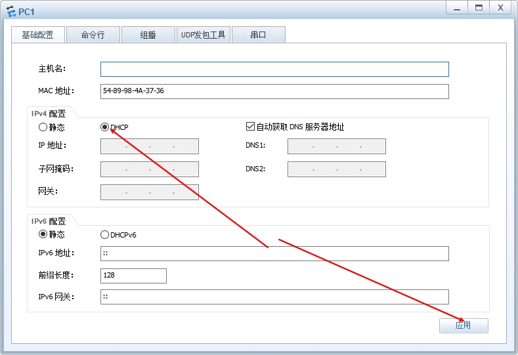Viewport: 518px width, 355px height.
Task: Click the 应用 button
Action: pyautogui.click(x=464, y=325)
